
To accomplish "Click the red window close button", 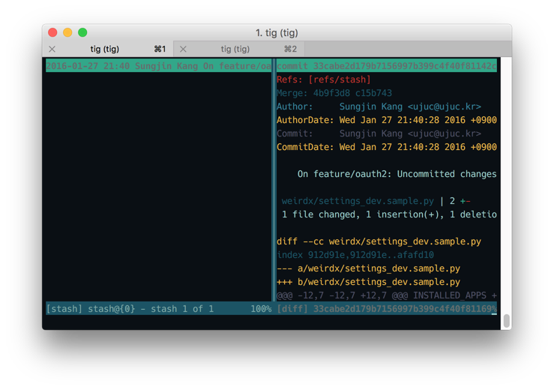I will click(52, 32).
